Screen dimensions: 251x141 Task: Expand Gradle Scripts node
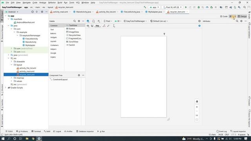[5, 88]
